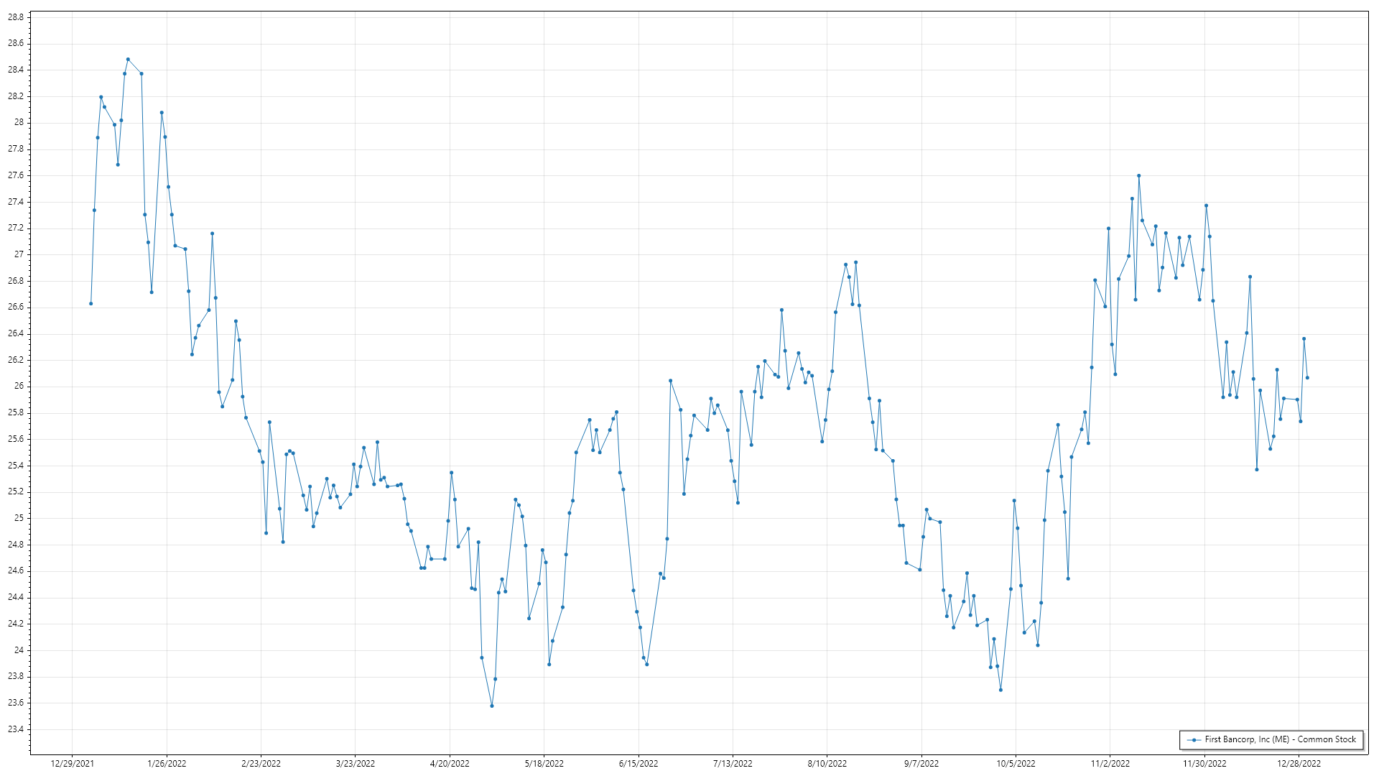Image resolution: width=1379 pixels, height=776 pixels.
Task: Click the 28.8 y-axis value label
Action: [x=16, y=17]
